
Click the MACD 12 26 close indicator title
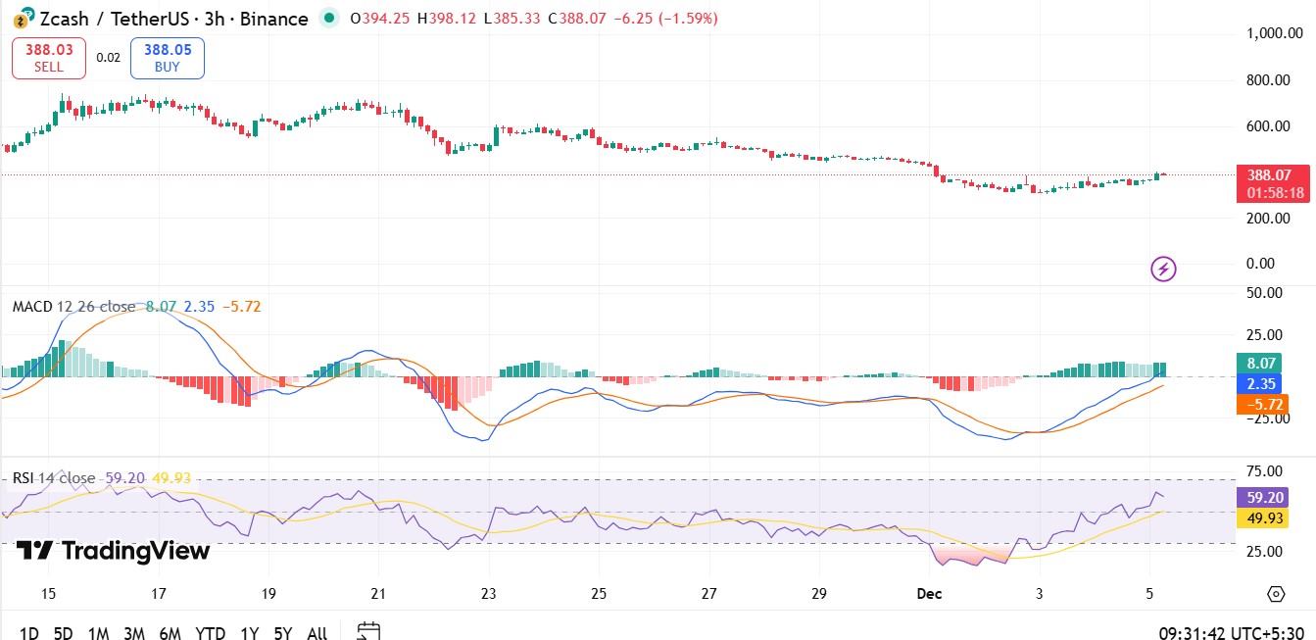click(73, 306)
